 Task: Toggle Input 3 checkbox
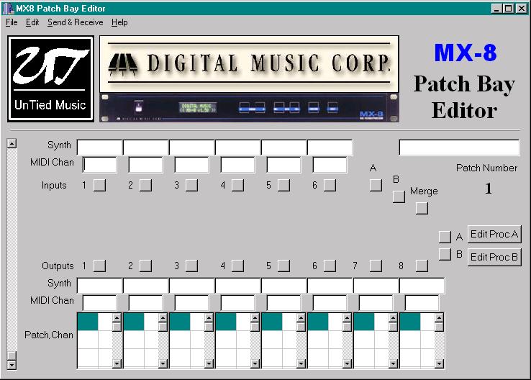pyautogui.click(x=191, y=185)
